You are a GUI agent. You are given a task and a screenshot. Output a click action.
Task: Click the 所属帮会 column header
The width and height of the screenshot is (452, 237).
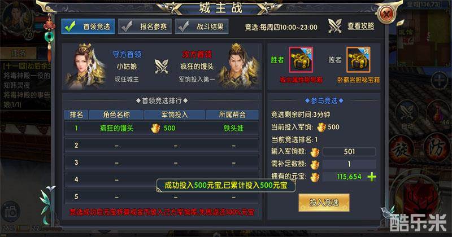pos(232,115)
